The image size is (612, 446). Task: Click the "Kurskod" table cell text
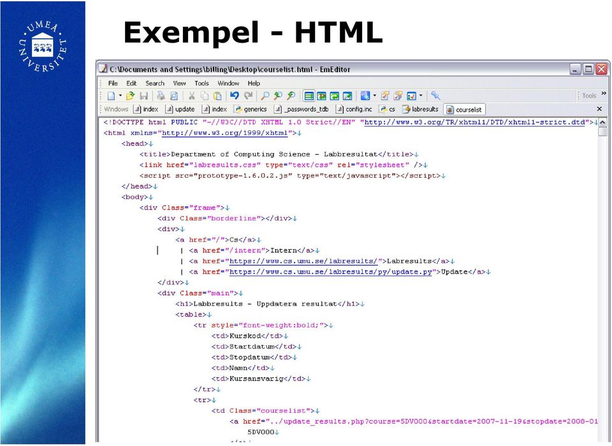(245, 336)
